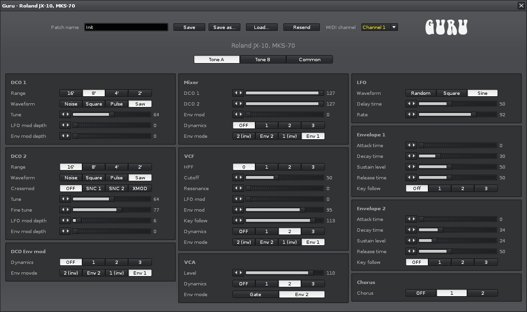This screenshot has height=312, width=527.
Task: Click the decrease arrow for DCO 2 Tune
Action: [63, 199]
